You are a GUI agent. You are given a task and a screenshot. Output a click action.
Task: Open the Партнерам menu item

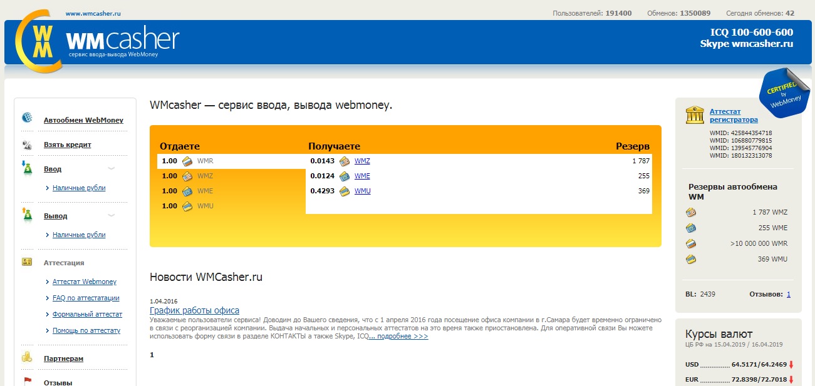point(63,358)
